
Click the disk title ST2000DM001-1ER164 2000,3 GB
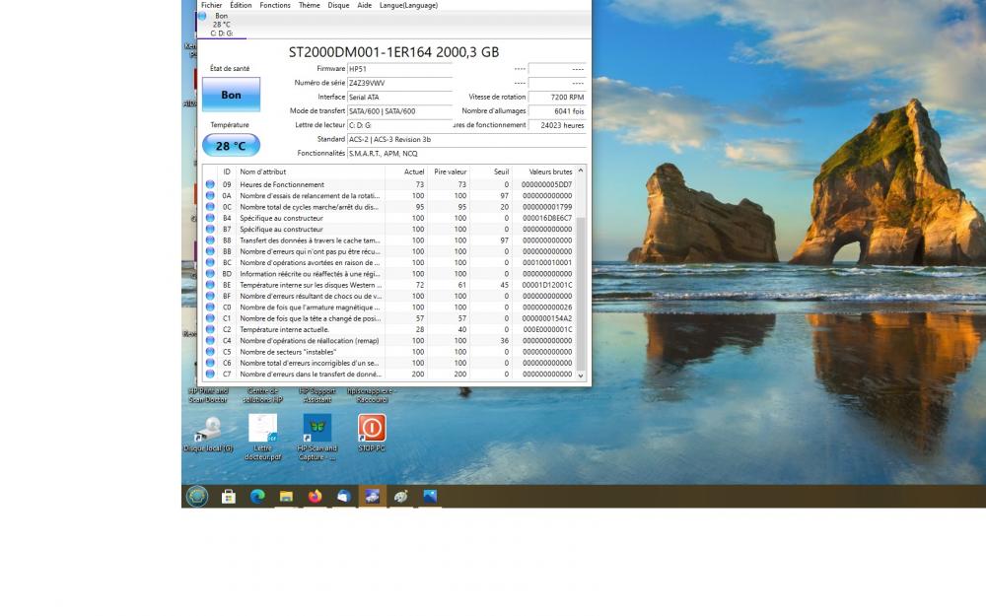pyautogui.click(x=393, y=52)
